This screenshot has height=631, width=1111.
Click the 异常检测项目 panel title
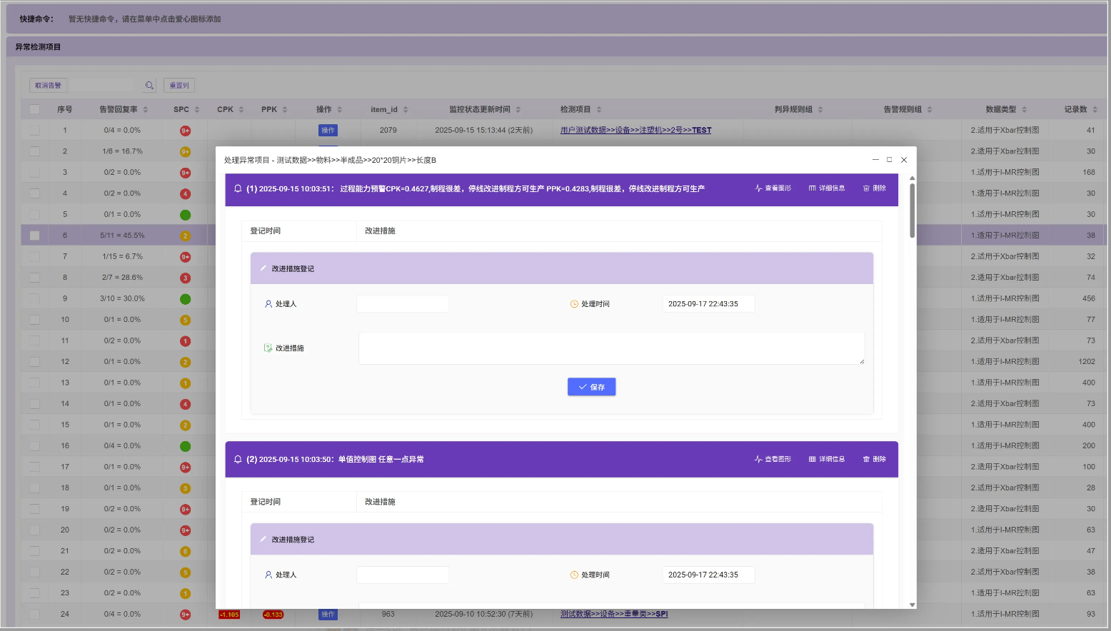point(38,47)
